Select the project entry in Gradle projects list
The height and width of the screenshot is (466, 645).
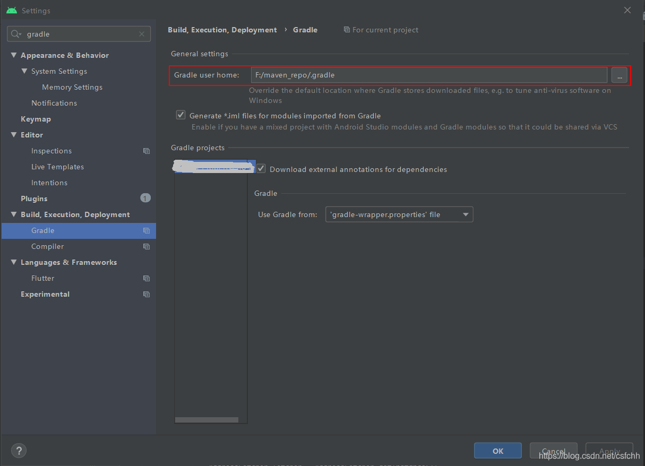pos(214,168)
